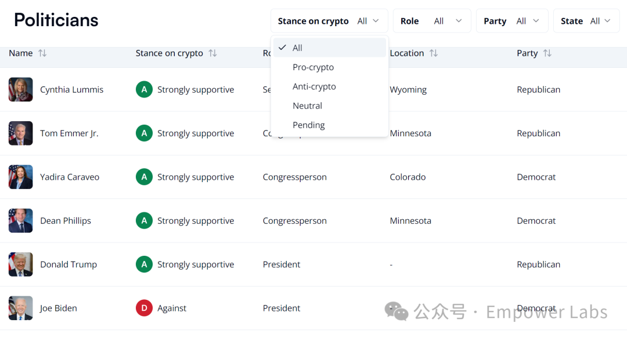
Task: Sort table by Name column arrows
Action: pyautogui.click(x=42, y=53)
